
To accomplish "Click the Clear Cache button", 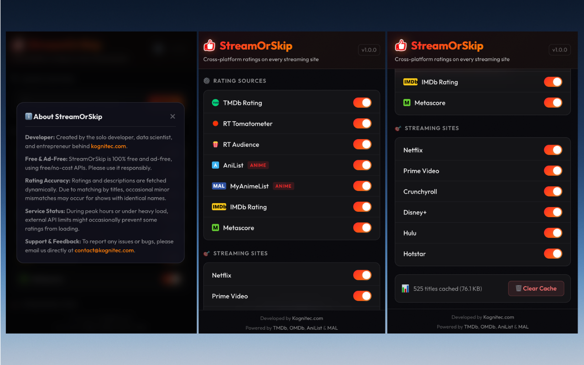I will pyautogui.click(x=536, y=288).
